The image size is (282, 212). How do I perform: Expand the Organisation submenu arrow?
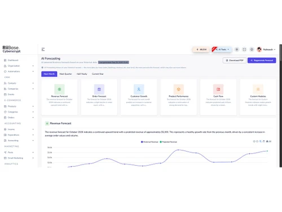pyautogui.click(x=33, y=66)
